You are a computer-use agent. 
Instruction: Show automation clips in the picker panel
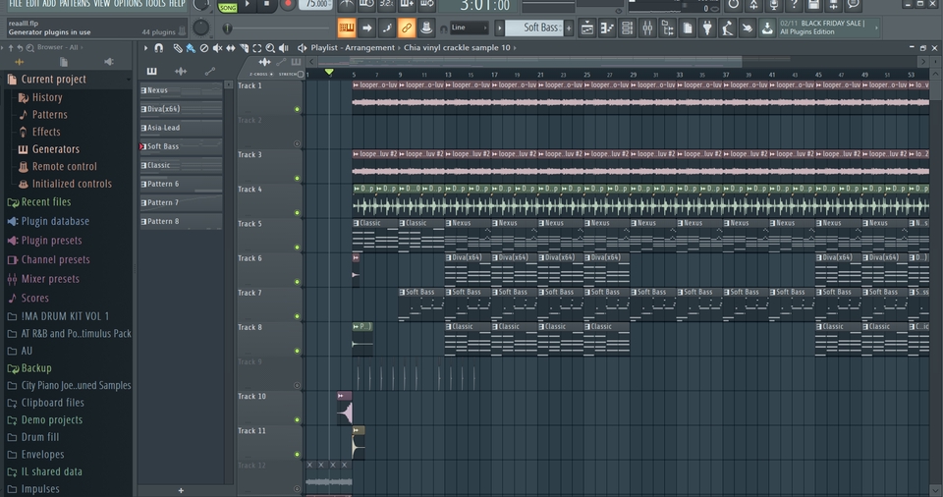pos(210,71)
